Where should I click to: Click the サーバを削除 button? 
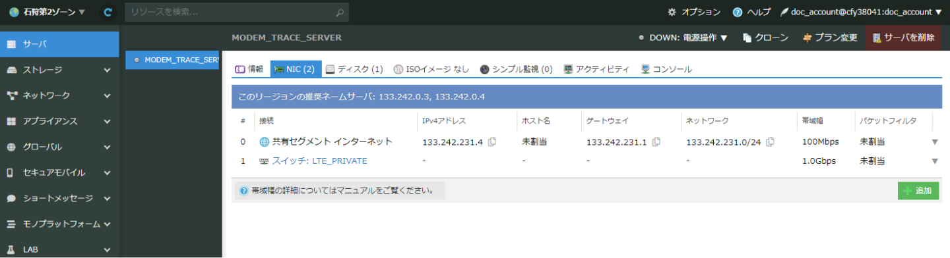[903, 38]
